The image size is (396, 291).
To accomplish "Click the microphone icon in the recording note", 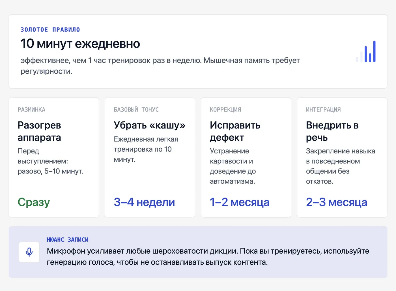I will click(x=29, y=252).
